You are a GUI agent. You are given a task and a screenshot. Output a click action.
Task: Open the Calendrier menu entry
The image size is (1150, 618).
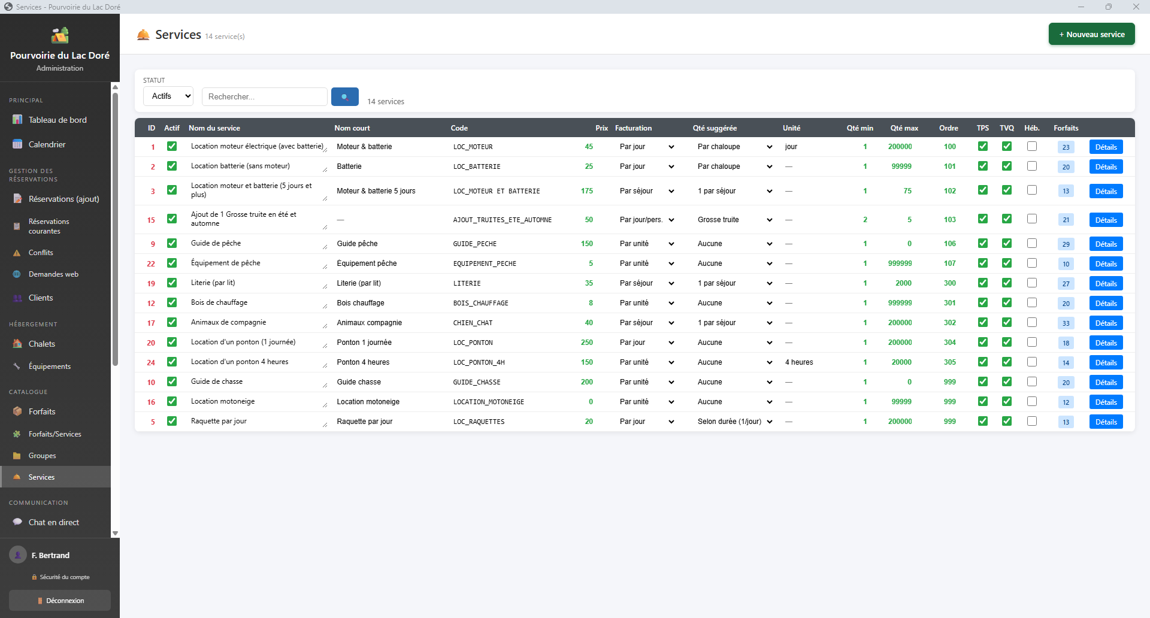(55, 144)
